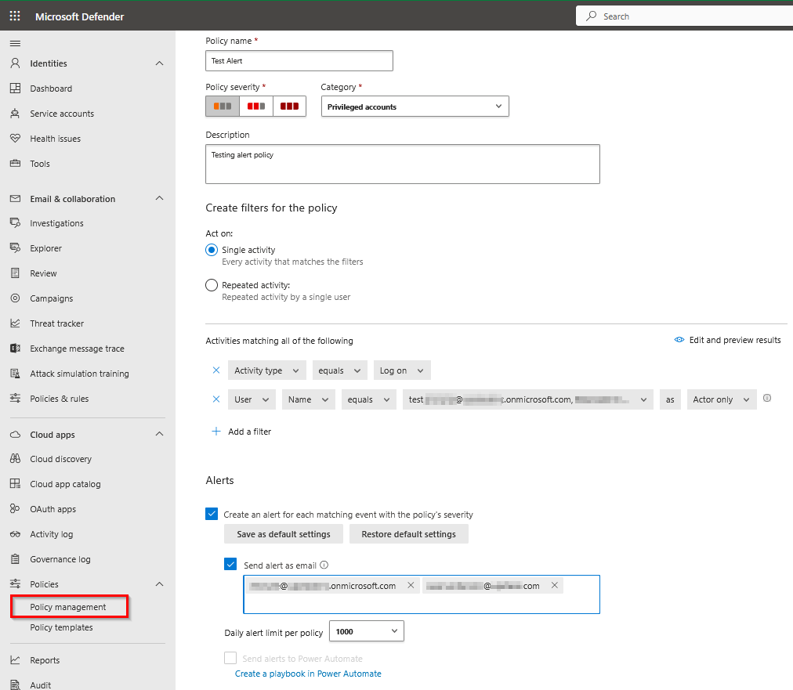
Task: Click the Explorer icon in sidebar
Action: (15, 248)
